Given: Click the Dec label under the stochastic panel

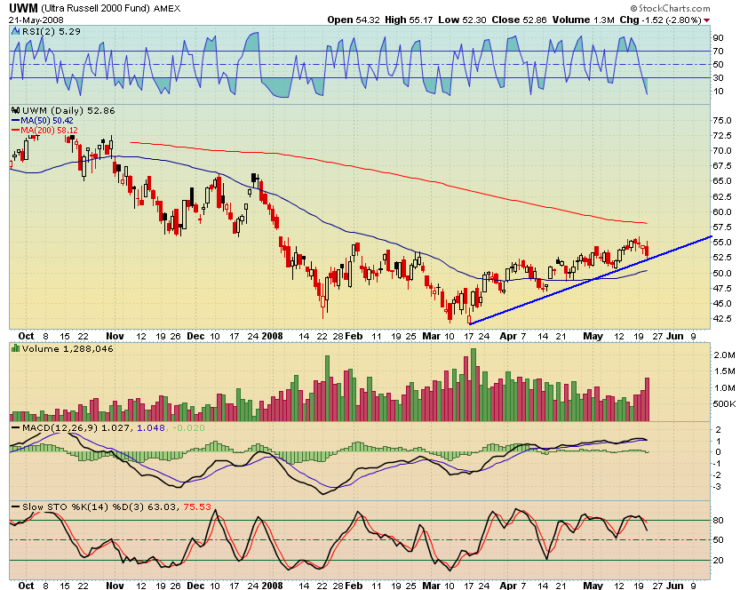Looking at the screenshot, I should pos(195,586).
